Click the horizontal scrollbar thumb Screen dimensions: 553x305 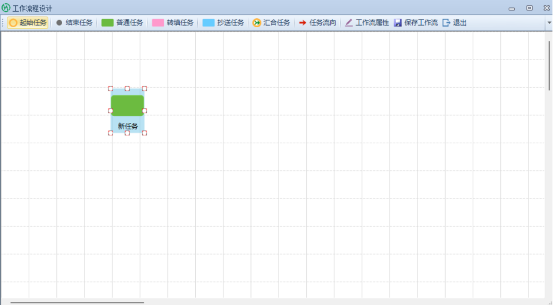coord(77,302)
